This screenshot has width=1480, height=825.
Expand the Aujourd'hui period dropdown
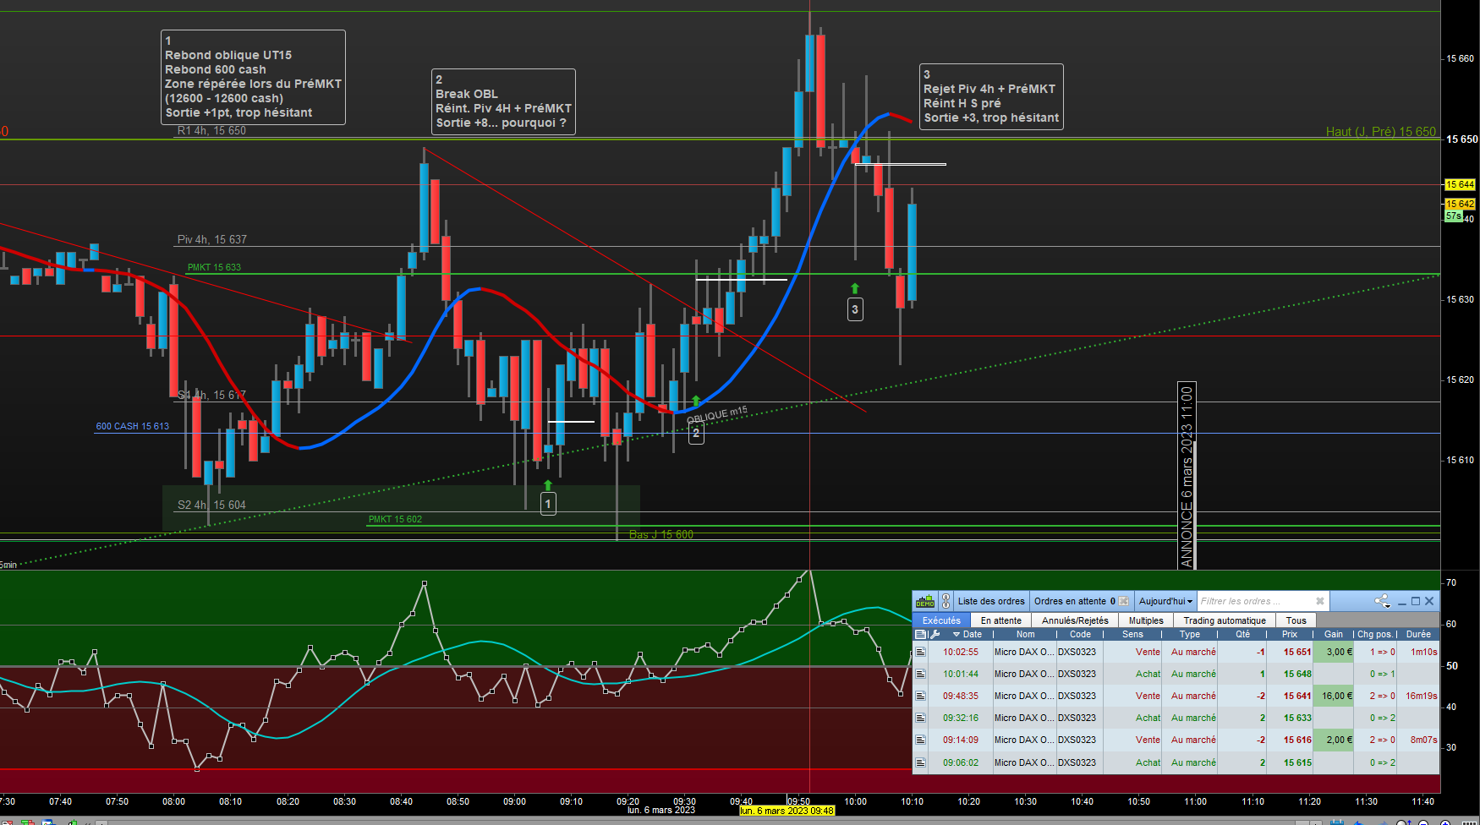tap(1165, 602)
